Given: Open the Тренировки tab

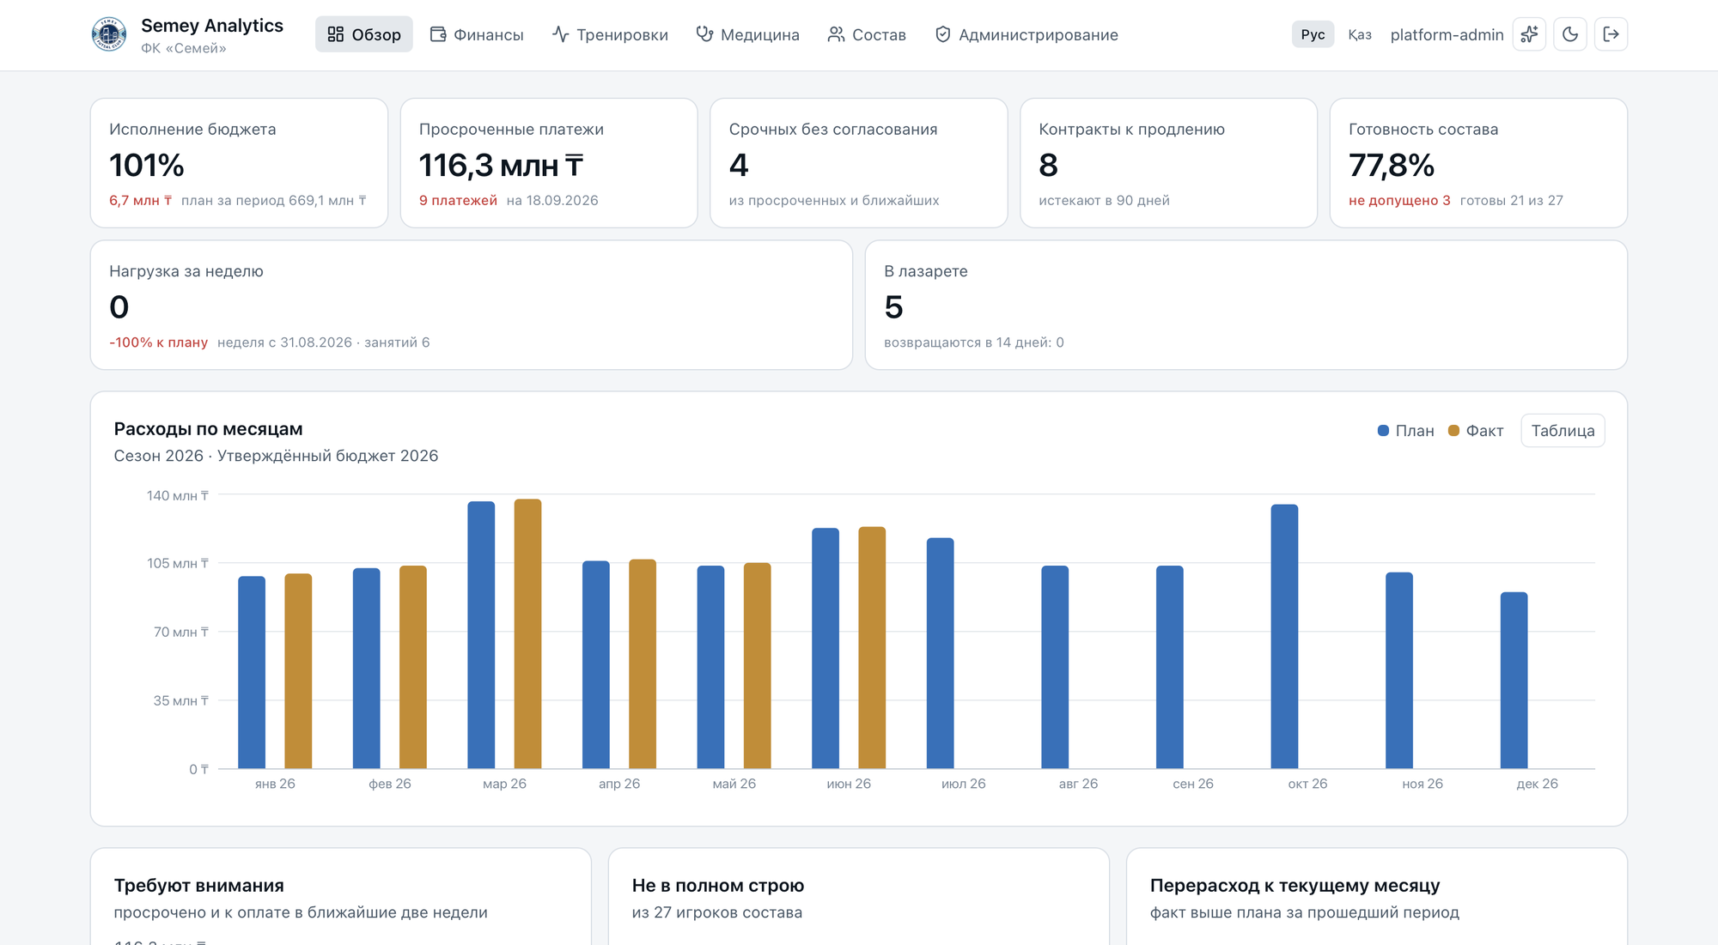Looking at the screenshot, I should 611,34.
